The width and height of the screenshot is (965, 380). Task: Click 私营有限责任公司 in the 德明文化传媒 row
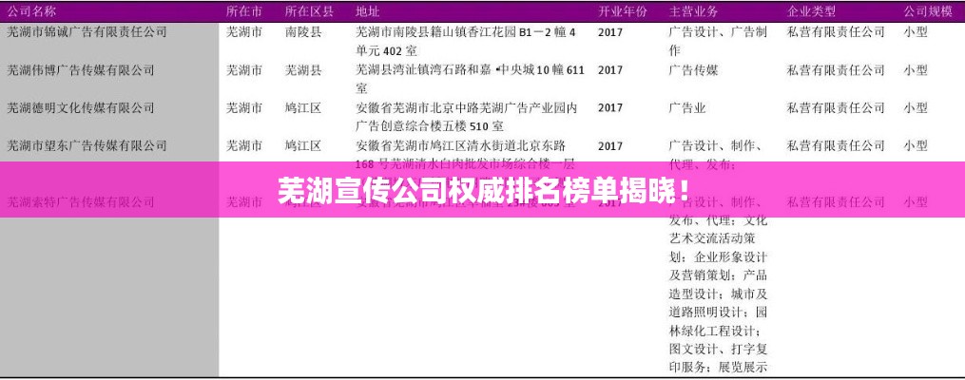pos(836,107)
